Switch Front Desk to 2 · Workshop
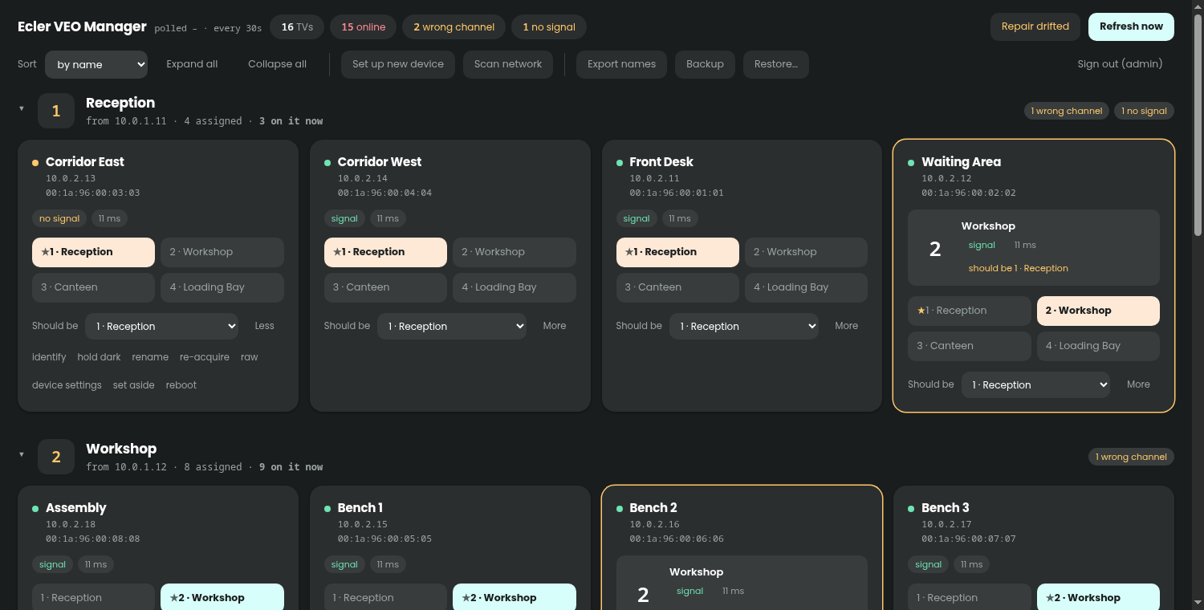 806,252
